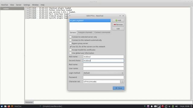Click the main chat message input box
Screen dimensions: 193x108
(113, 102)
